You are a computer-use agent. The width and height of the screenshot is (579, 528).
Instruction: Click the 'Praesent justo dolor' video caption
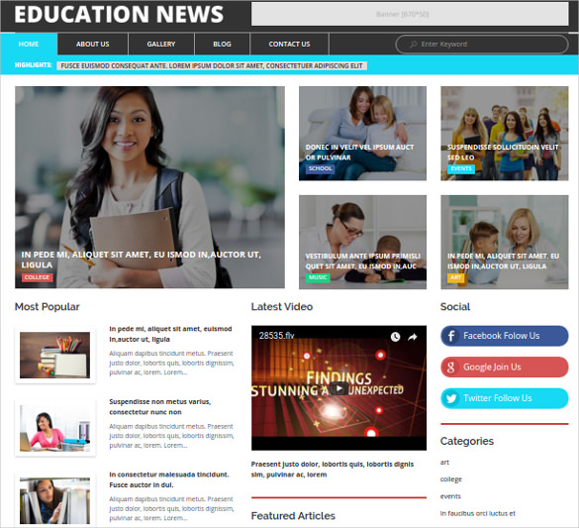(x=332, y=470)
